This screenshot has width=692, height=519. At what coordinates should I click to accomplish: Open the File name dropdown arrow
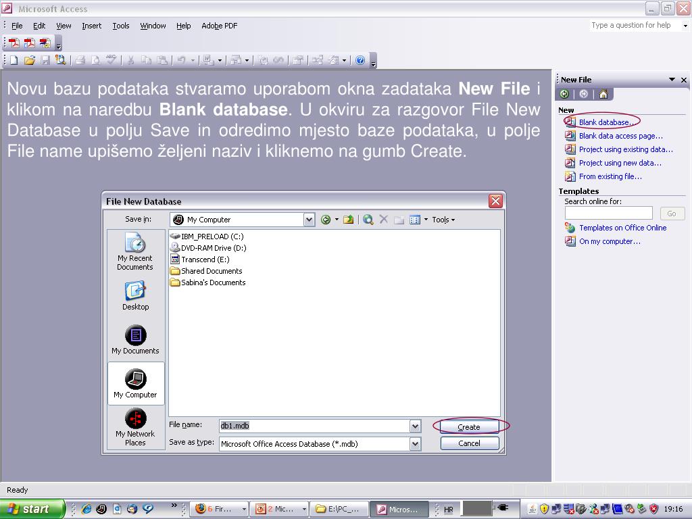pyautogui.click(x=415, y=426)
